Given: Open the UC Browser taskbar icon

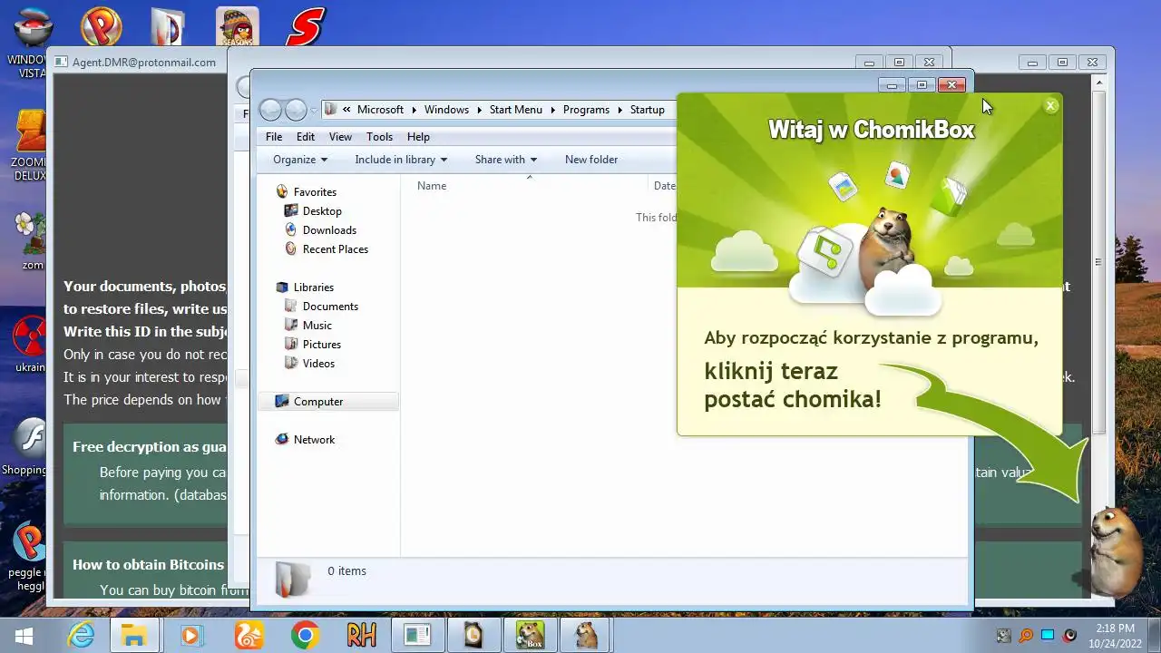Looking at the screenshot, I should click(249, 636).
